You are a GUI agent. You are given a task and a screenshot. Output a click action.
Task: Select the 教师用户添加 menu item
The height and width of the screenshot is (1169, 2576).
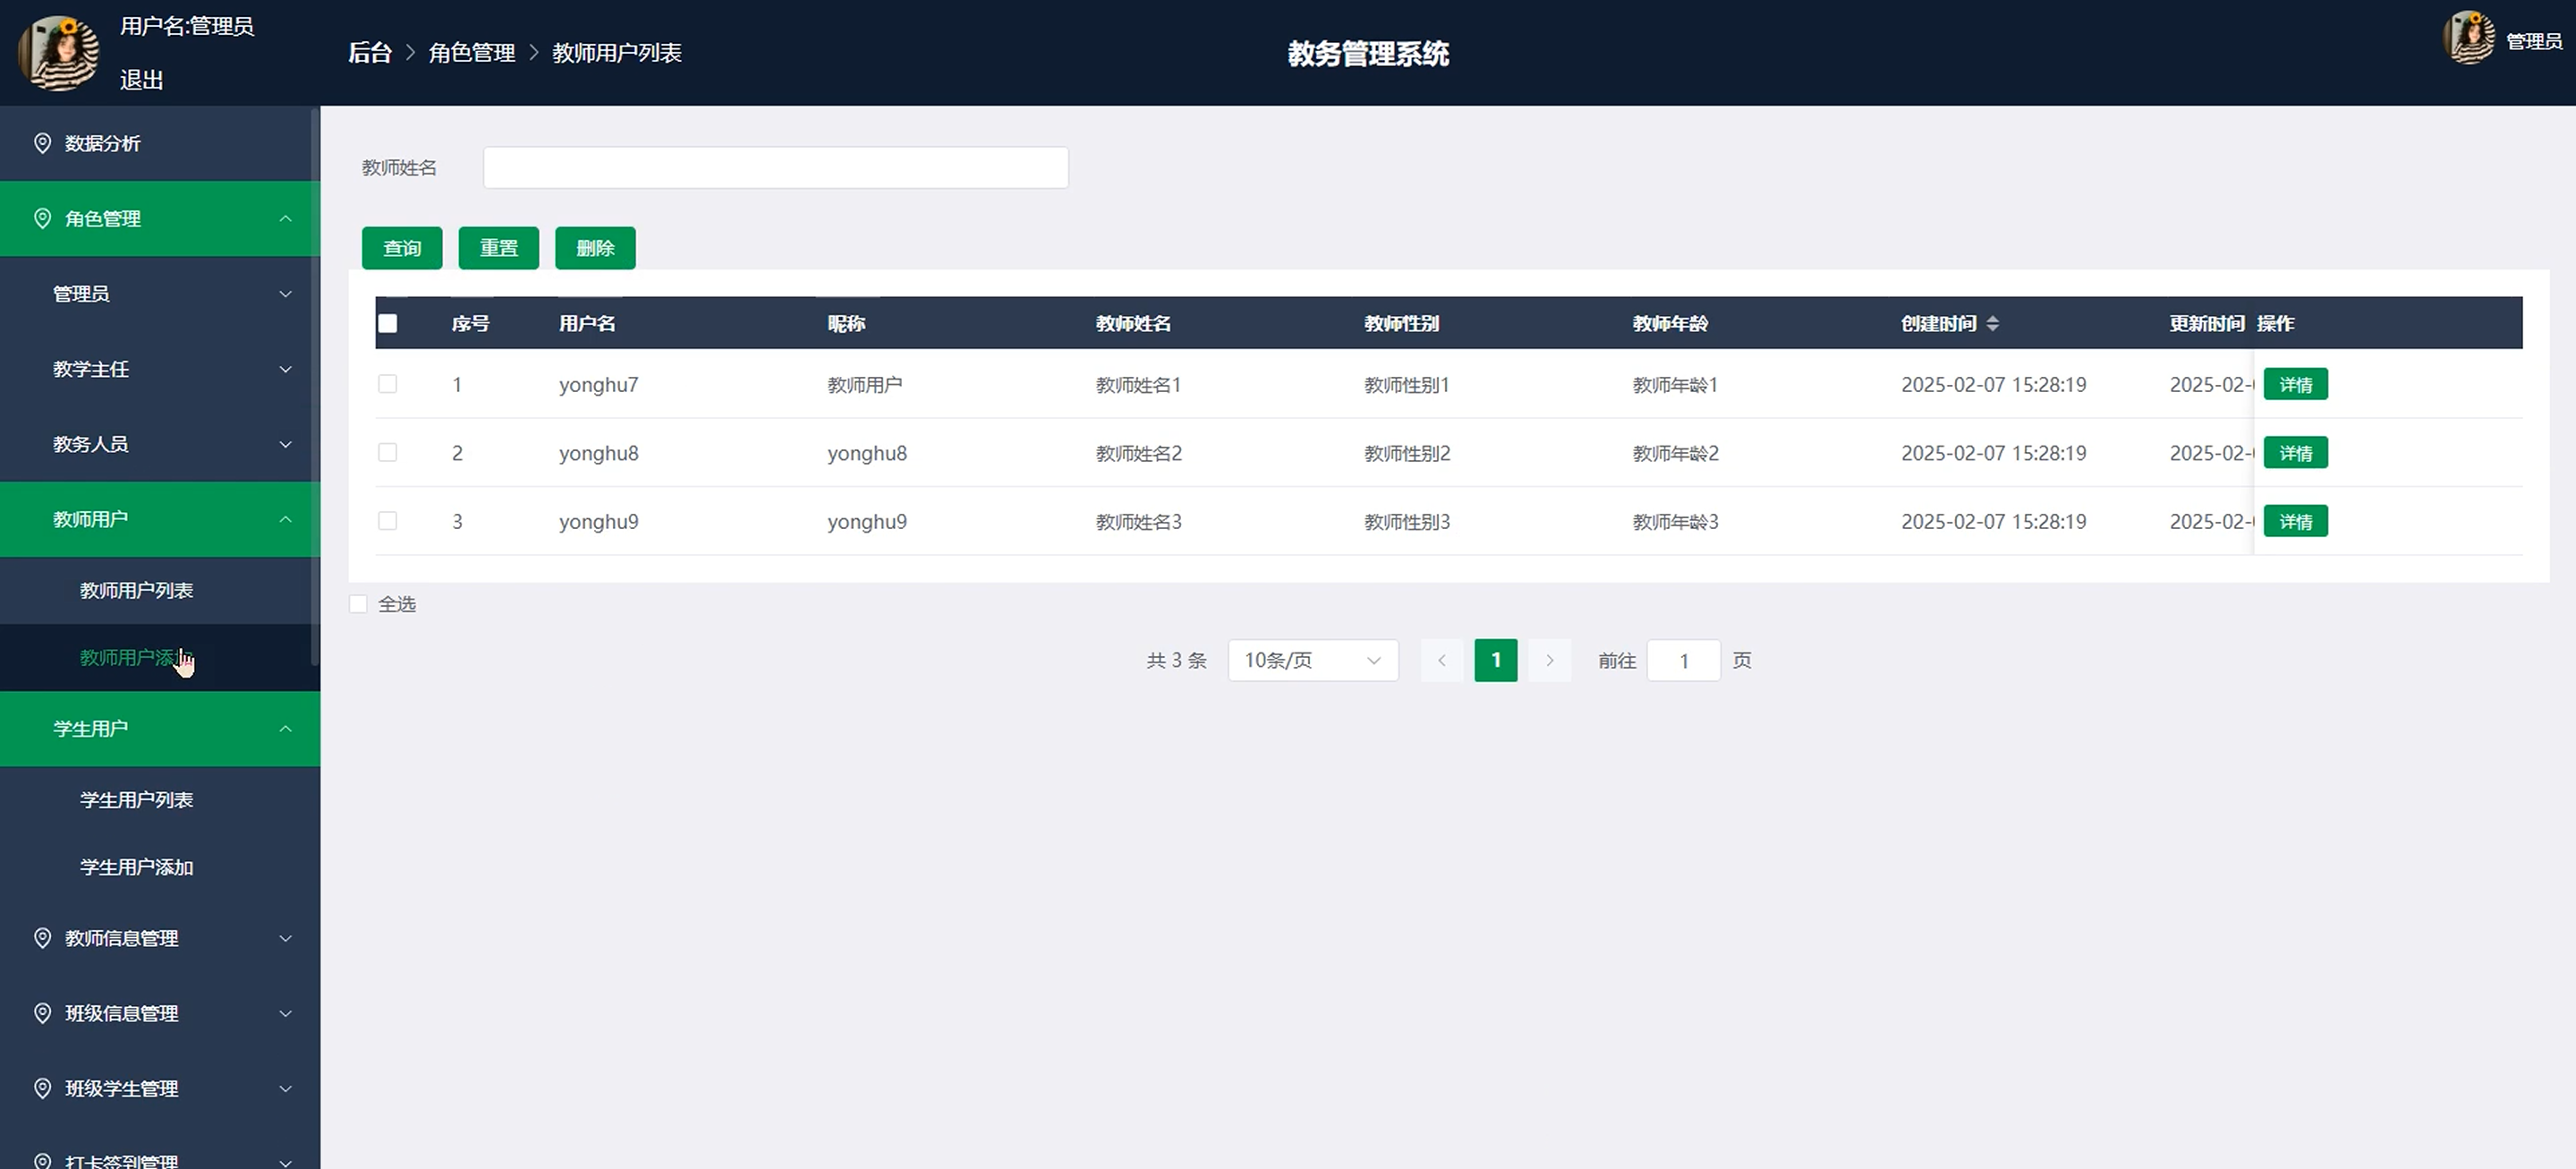(137, 658)
